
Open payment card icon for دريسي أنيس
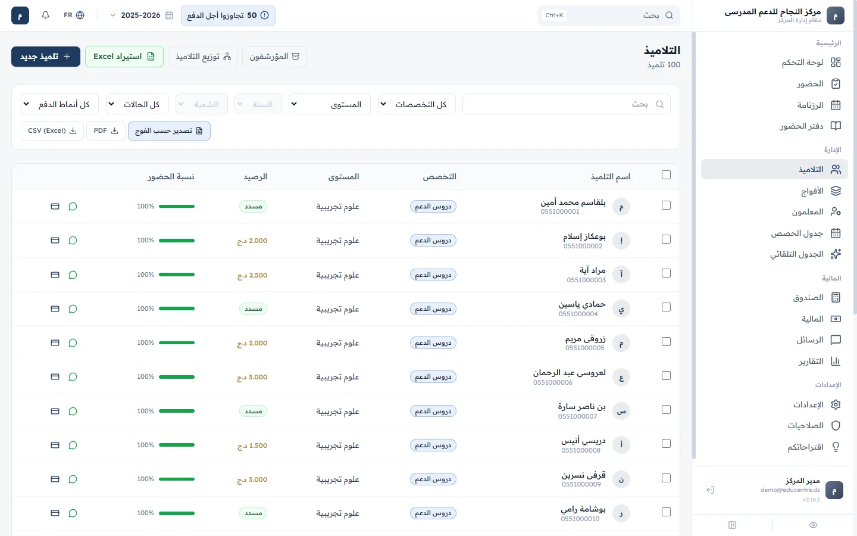click(x=55, y=445)
